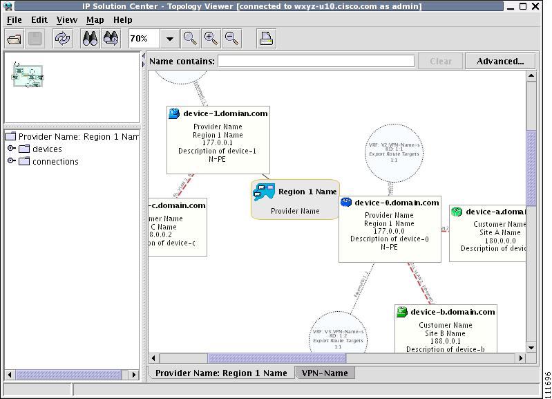The width and height of the screenshot is (552, 399).
Task: Click the zoom out magnifier icon
Action: 231,39
